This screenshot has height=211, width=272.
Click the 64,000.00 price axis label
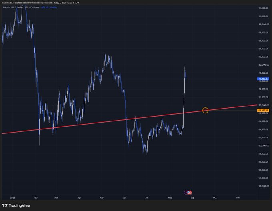pos(264,129)
